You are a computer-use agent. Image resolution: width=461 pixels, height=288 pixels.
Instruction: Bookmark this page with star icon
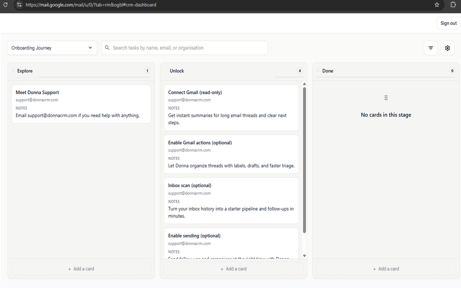coord(437,5)
